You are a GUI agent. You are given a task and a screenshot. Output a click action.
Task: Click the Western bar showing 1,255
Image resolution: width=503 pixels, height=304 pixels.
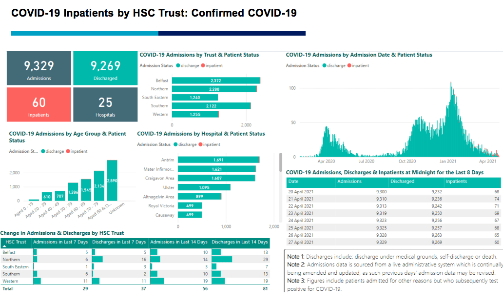coord(195,114)
